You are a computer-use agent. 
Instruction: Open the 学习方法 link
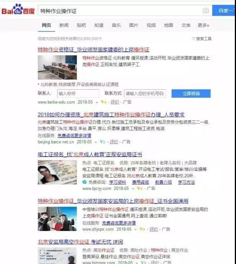[187, 182]
